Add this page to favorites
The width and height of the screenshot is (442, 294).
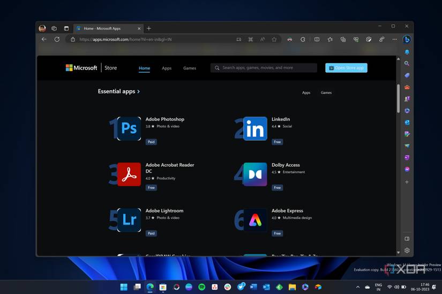tap(274, 40)
